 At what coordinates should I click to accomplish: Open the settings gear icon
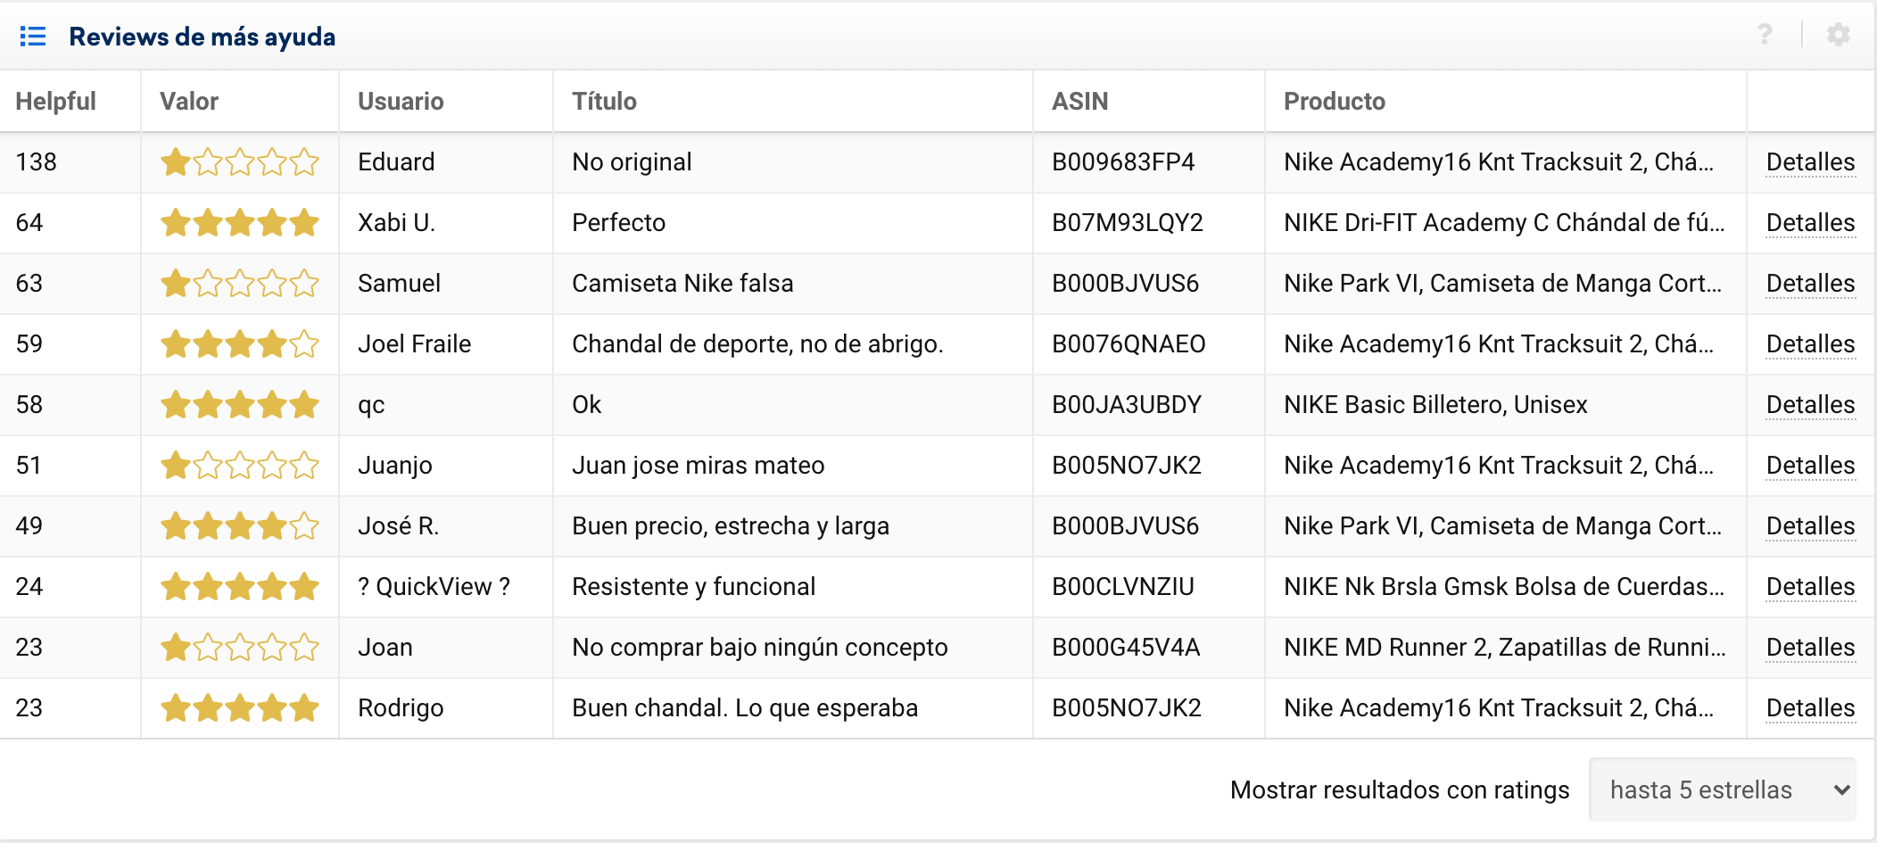1838,35
